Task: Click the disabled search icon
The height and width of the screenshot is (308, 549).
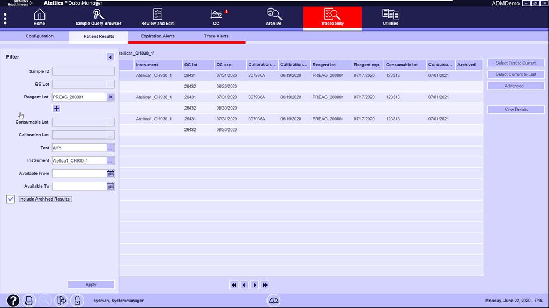Action: [45, 301]
